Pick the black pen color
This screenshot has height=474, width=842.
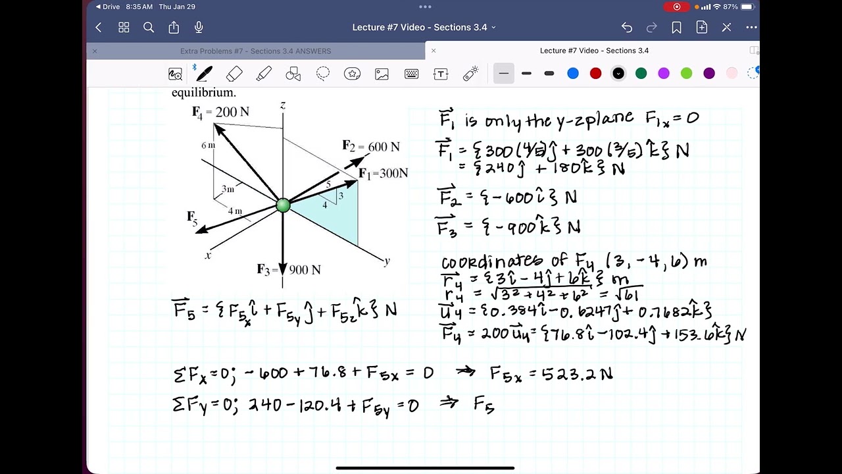(618, 74)
